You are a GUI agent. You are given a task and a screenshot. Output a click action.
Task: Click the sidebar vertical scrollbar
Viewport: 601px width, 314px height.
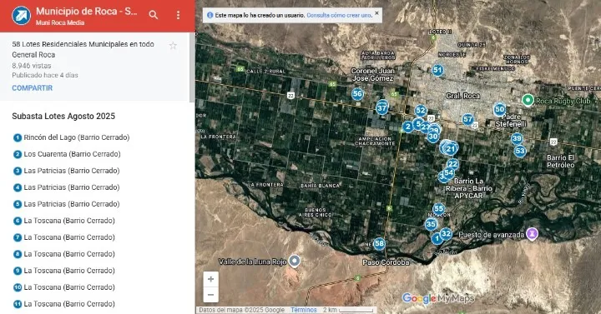pyautogui.click(x=192, y=67)
